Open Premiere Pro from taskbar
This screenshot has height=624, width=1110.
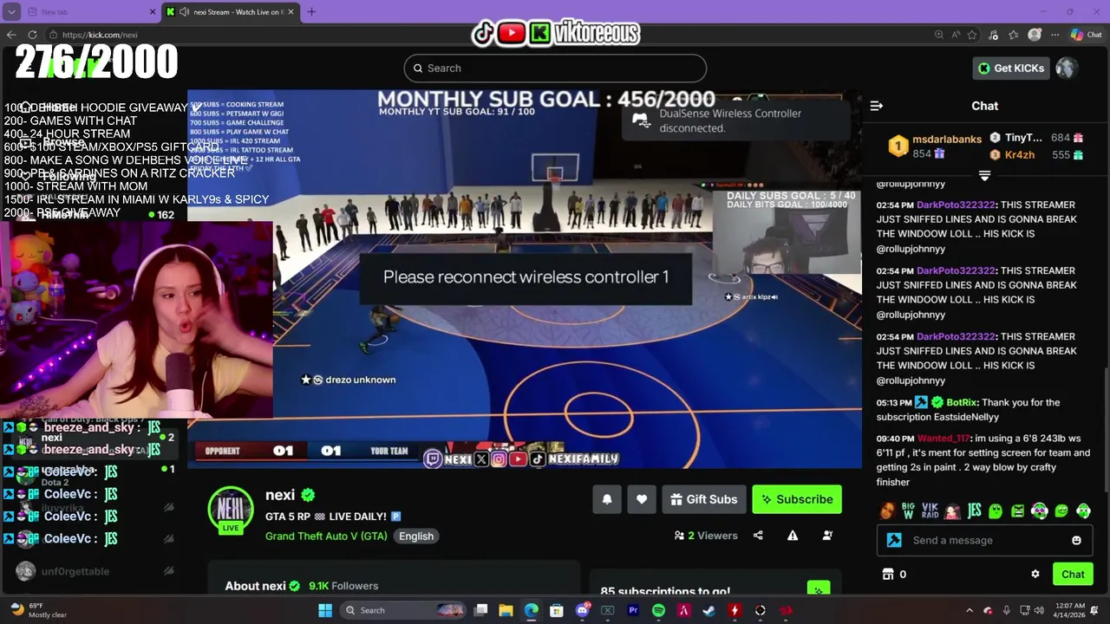click(633, 610)
